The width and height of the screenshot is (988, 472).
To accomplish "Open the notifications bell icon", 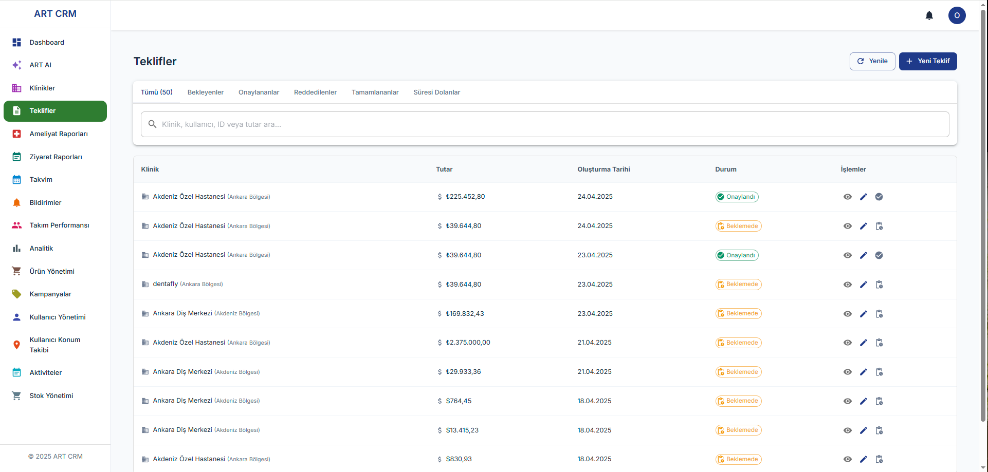I will 929,15.
